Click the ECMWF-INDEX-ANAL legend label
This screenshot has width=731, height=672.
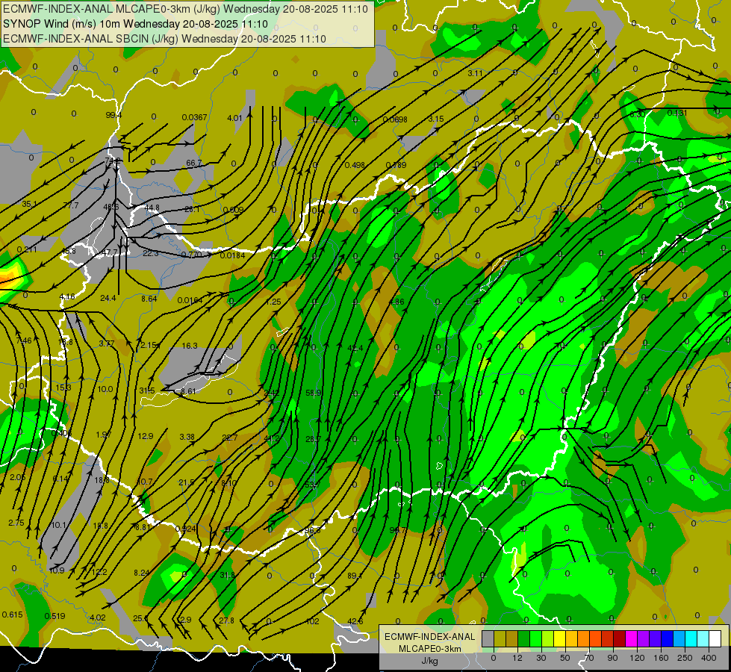(x=430, y=637)
